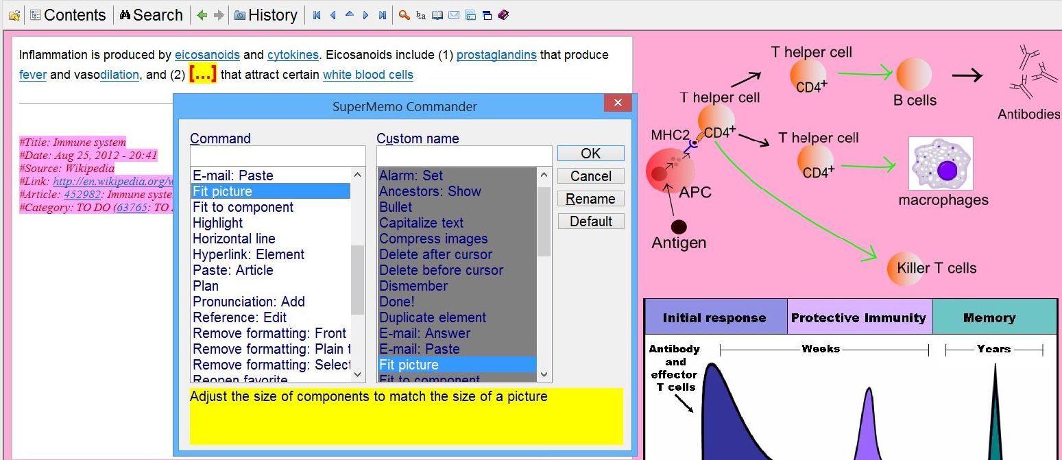Viewport: 1062px width, 460px height.
Task: Click the Rename button in Commander dialog
Action: tap(590, 199)
